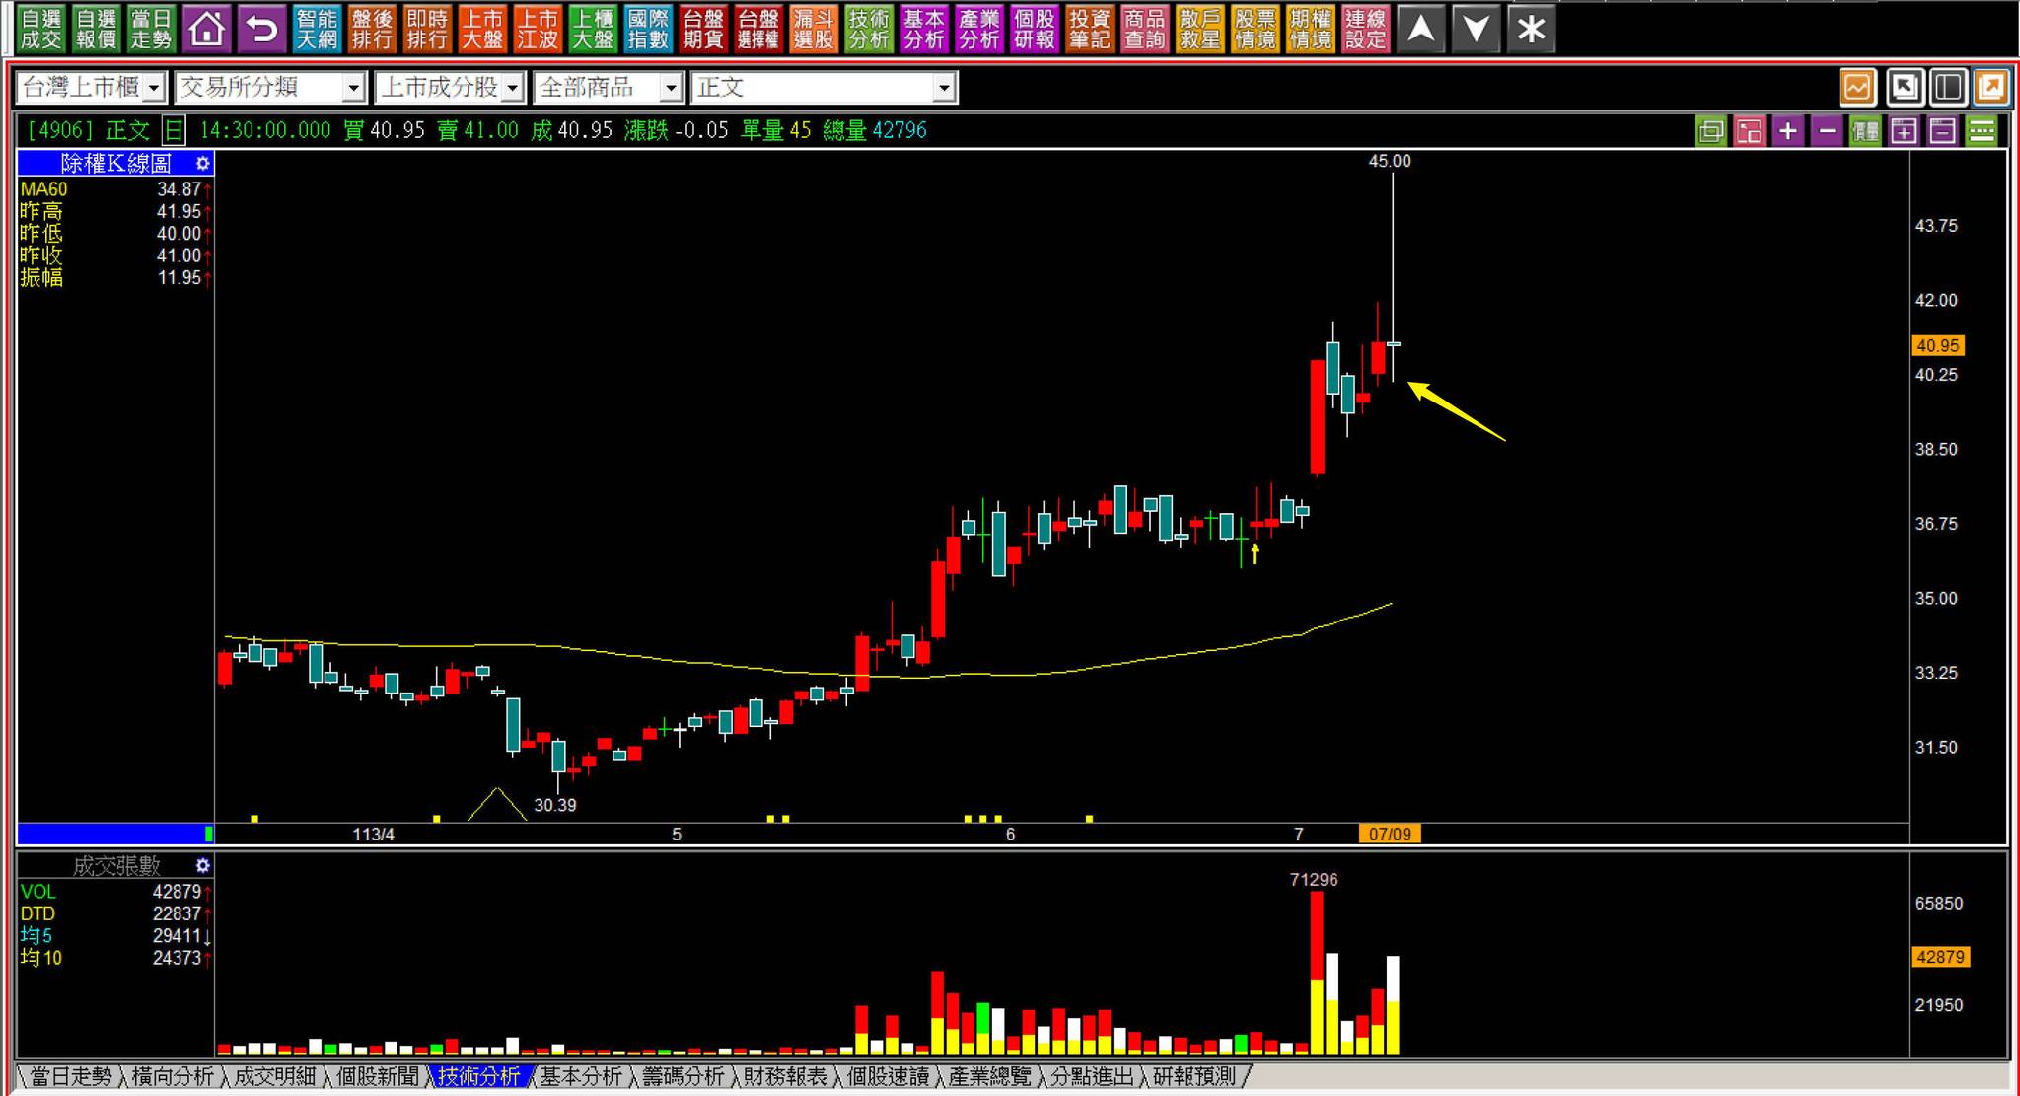Viewport: 2020px width, 1096px height.
Task: Open the 除權K線圖 settings gear
Action: (x=202, y=163)
